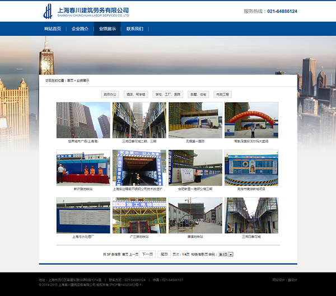
Task: Open the 新沪籍地铁站 project thumbnail
Action: [83, 168]
